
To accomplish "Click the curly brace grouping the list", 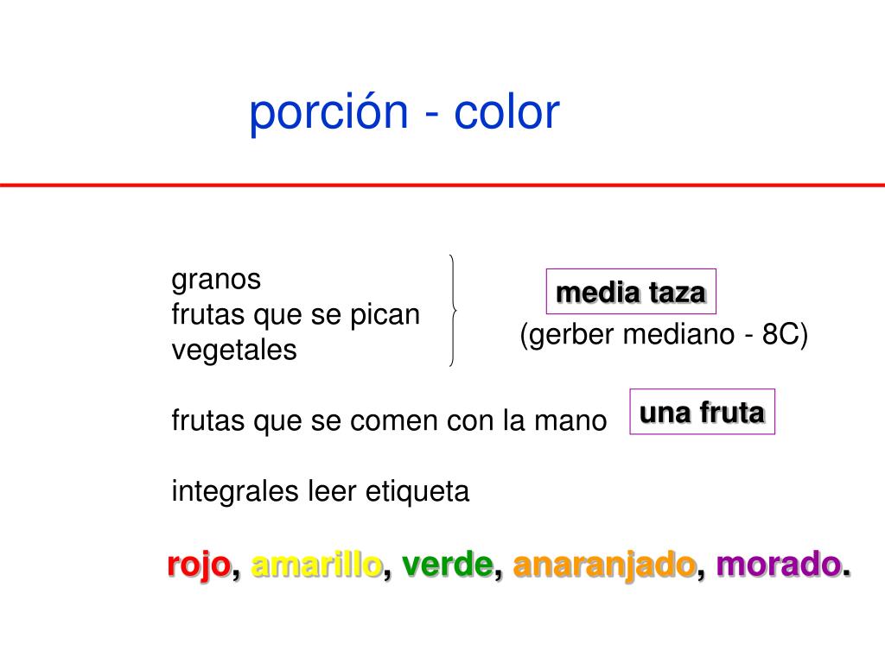I will coord(453,311).
